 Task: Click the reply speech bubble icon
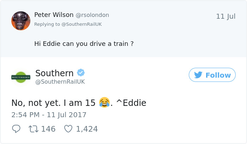[x=16, y=129]
